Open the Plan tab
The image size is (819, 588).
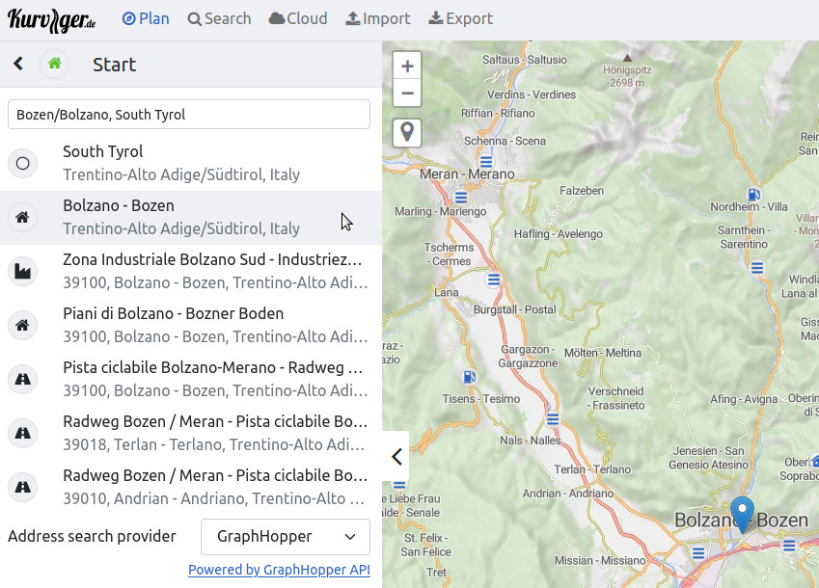coord(146,19)
